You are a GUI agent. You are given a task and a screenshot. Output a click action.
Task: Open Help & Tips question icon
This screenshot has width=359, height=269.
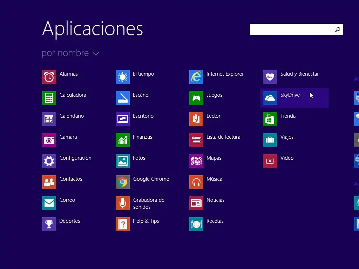(x=123, y=224)
